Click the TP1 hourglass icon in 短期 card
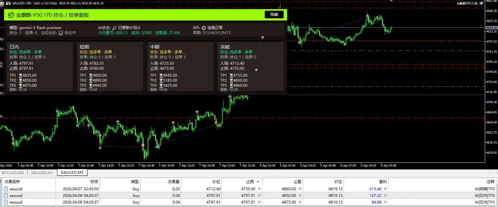This screenshot has width=498, height=207. 91,75
